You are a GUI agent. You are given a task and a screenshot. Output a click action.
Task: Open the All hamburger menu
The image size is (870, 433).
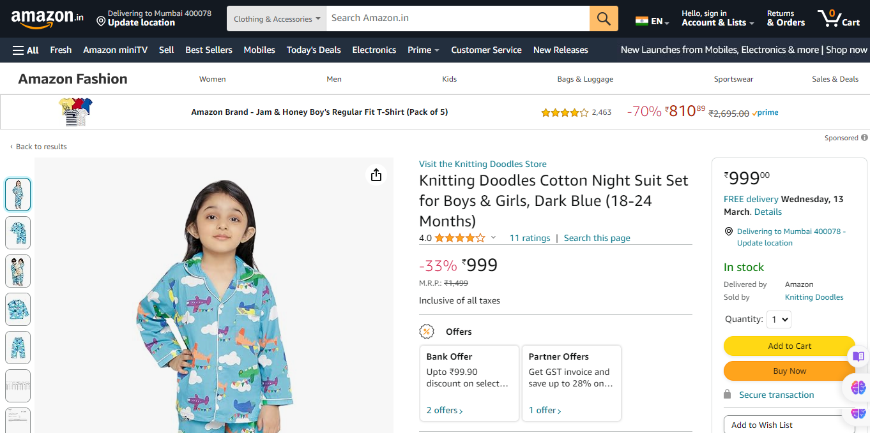click(x=26, y=50)
